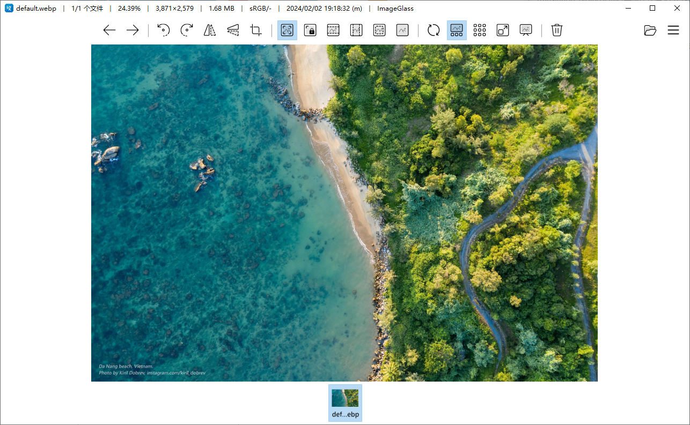Viewport: 690px width, 425px height.
Task: Open the hamburger main menu
Action: 673,31
